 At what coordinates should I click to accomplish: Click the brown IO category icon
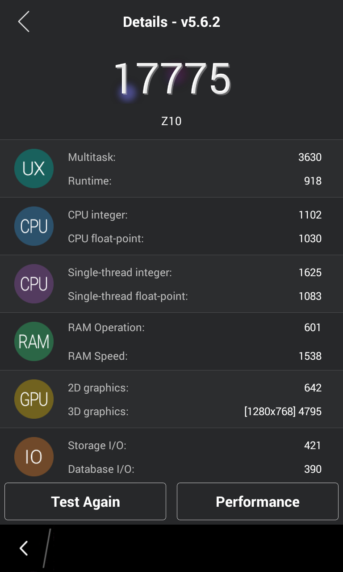34,457
